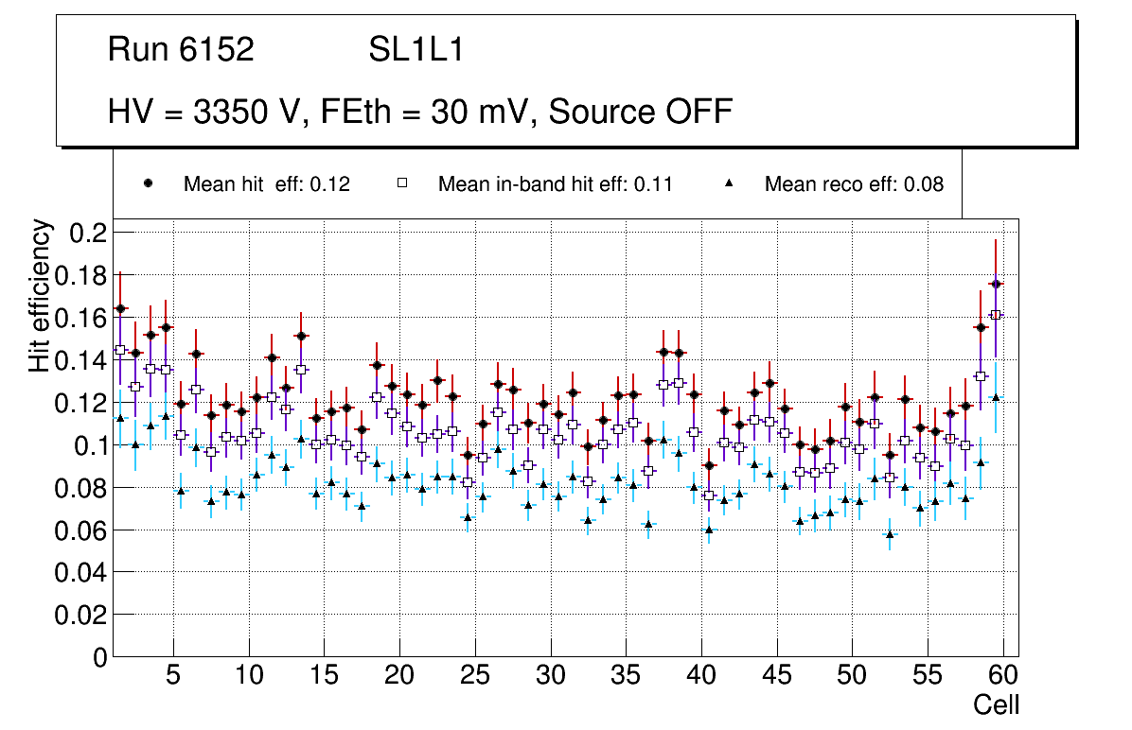Viewport: 1132px width, 730px height.
Task: Click the x-axis tick label 30
Action: (550, 677)
